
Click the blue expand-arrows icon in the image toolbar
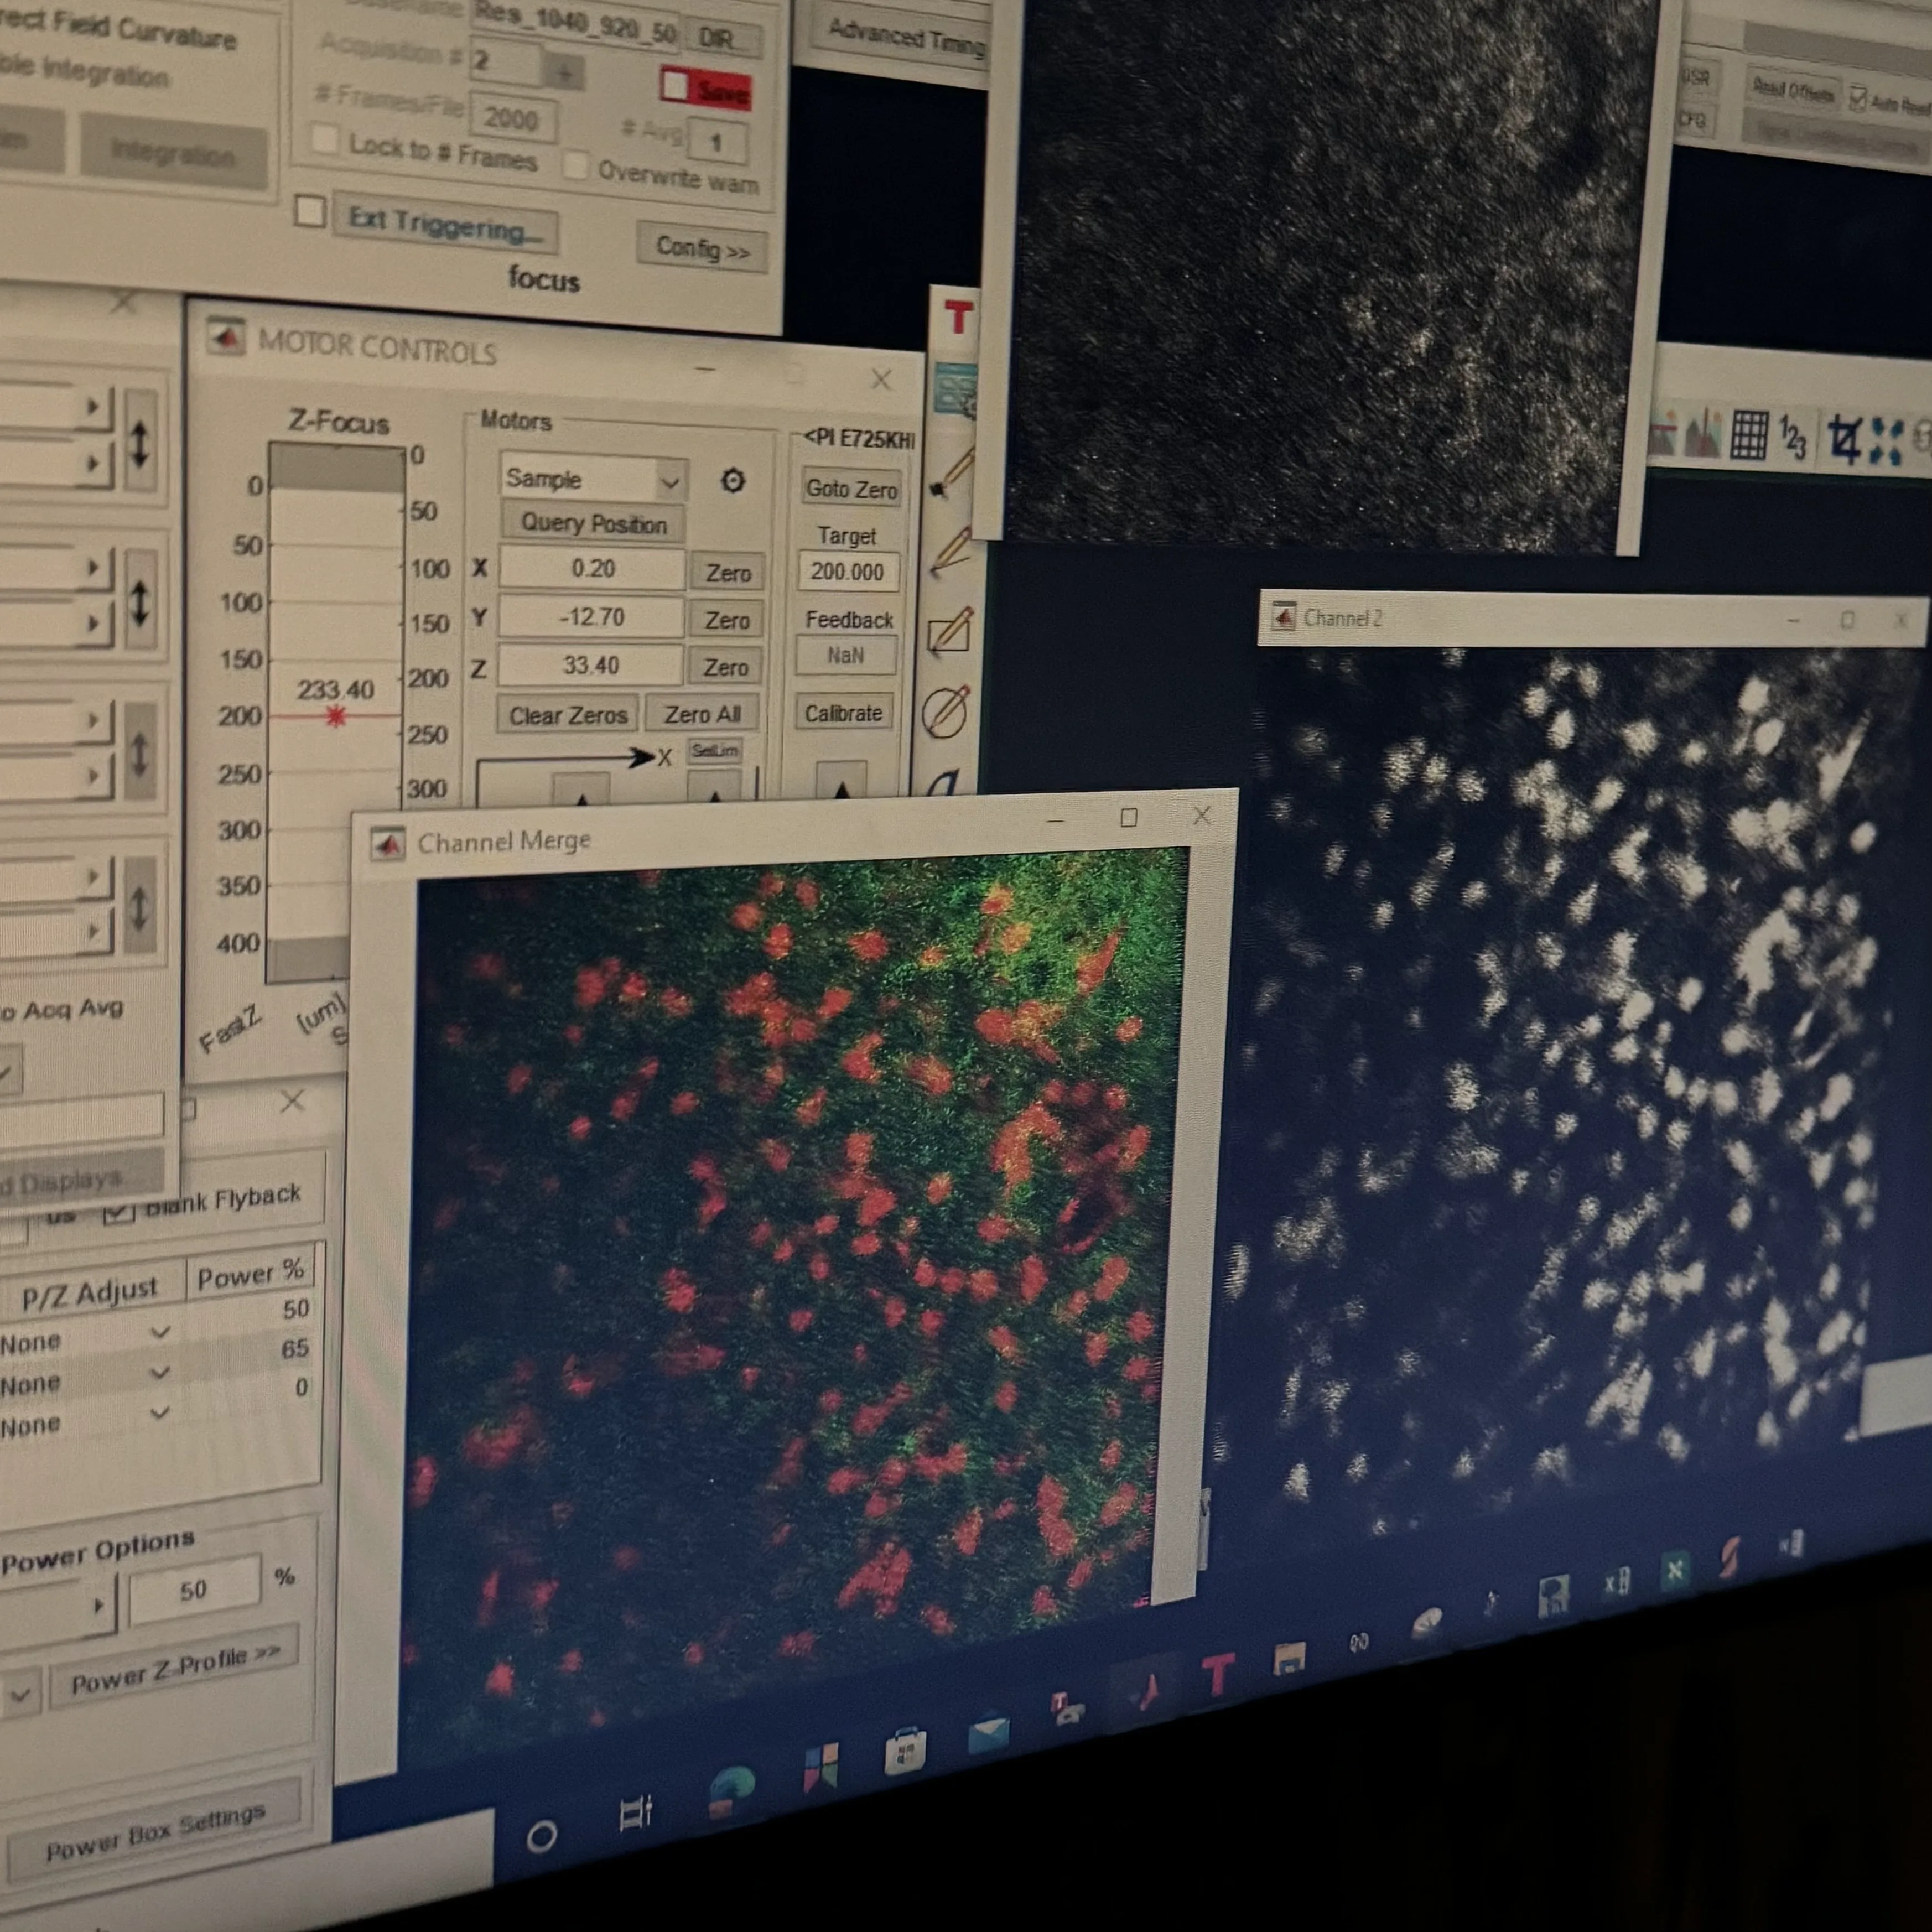pyautogui.click(x=1886, y=441)
